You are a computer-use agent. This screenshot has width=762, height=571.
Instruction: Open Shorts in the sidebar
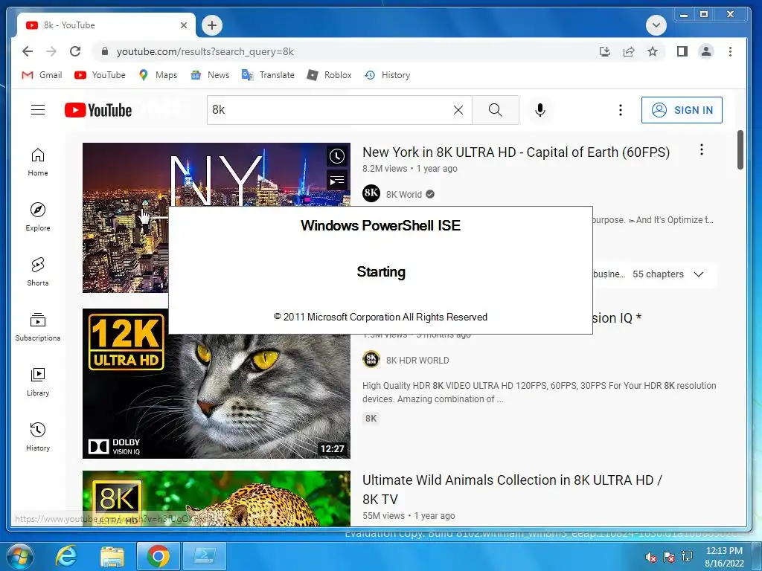click(x=38, y=272)
